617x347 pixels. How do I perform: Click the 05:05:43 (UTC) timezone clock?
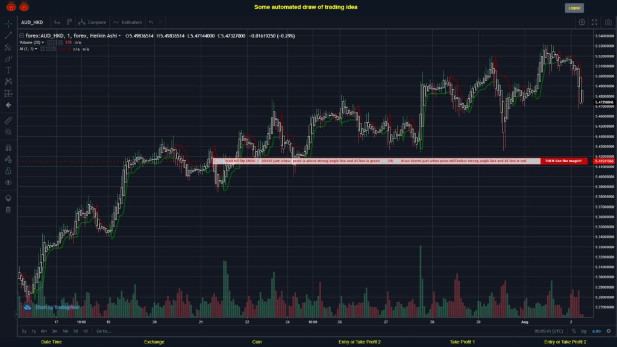tap(548, 331)
